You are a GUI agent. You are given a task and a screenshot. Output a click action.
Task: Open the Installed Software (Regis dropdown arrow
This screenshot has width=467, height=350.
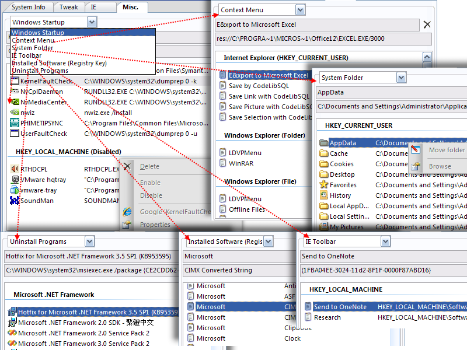pyautogui.click(x=269, y=242)
